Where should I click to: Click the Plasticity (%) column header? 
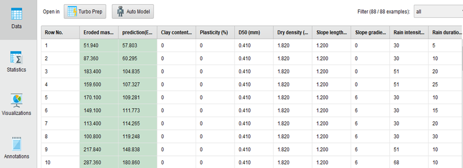click(215, 33)
